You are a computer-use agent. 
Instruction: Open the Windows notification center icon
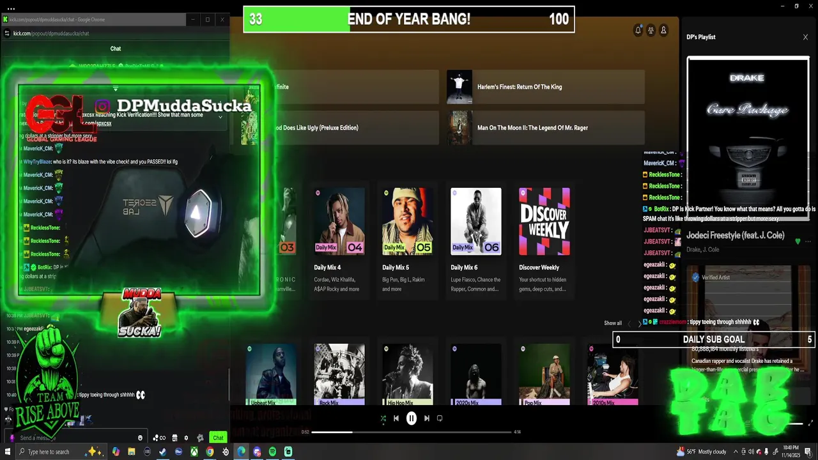(x=807, y=452)
